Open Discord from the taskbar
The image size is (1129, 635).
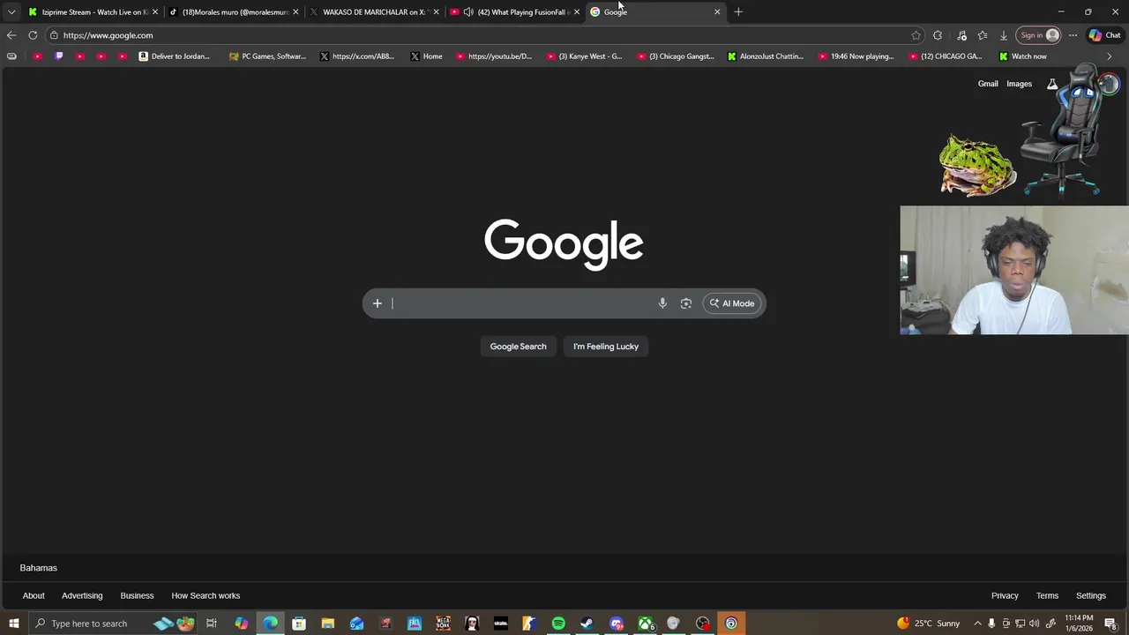pos(617,624)
